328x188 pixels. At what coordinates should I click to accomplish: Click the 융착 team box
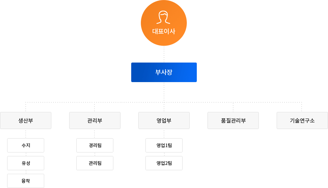26,181
